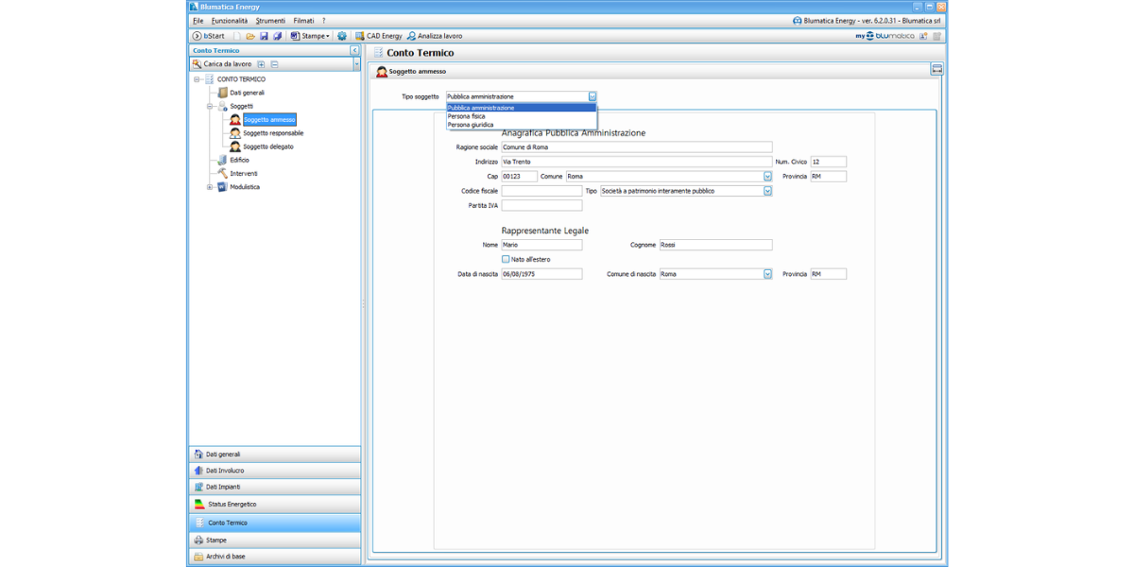Switch to the Stampe bottom section
Screen dimensions: 1134x567
(274, 541)
